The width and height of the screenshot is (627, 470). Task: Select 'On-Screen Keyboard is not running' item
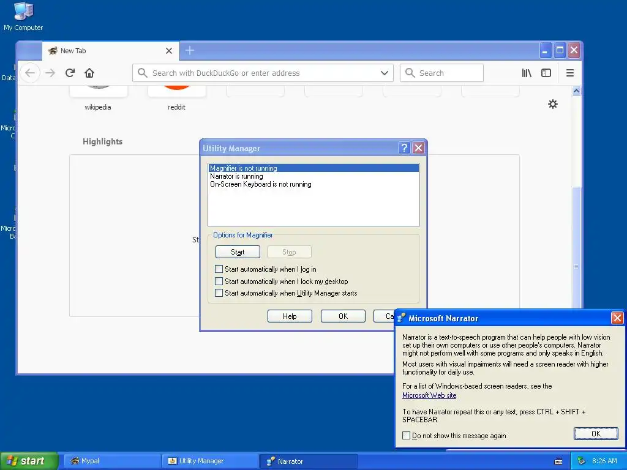coord(314,184)
